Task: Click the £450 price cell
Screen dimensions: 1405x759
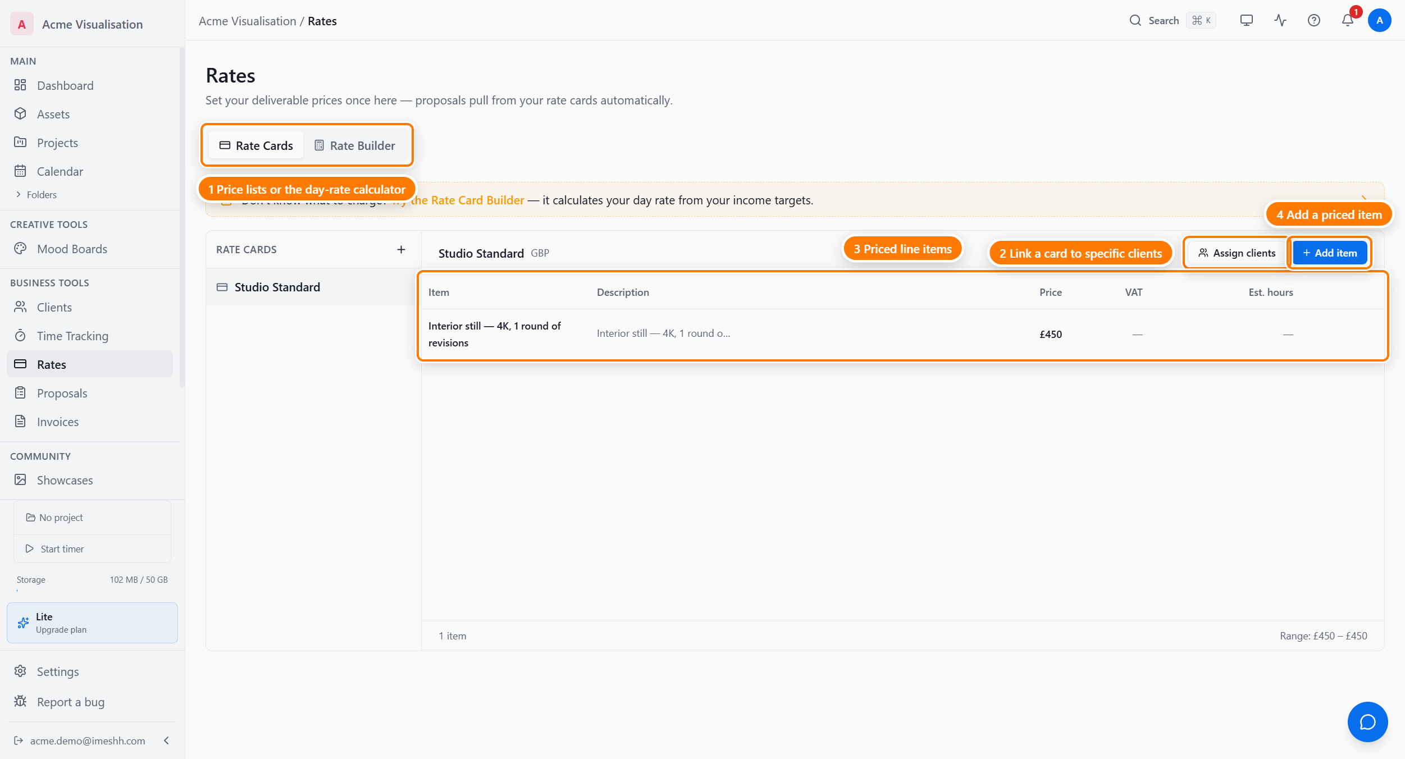Action: click(x=1051, y=334)
